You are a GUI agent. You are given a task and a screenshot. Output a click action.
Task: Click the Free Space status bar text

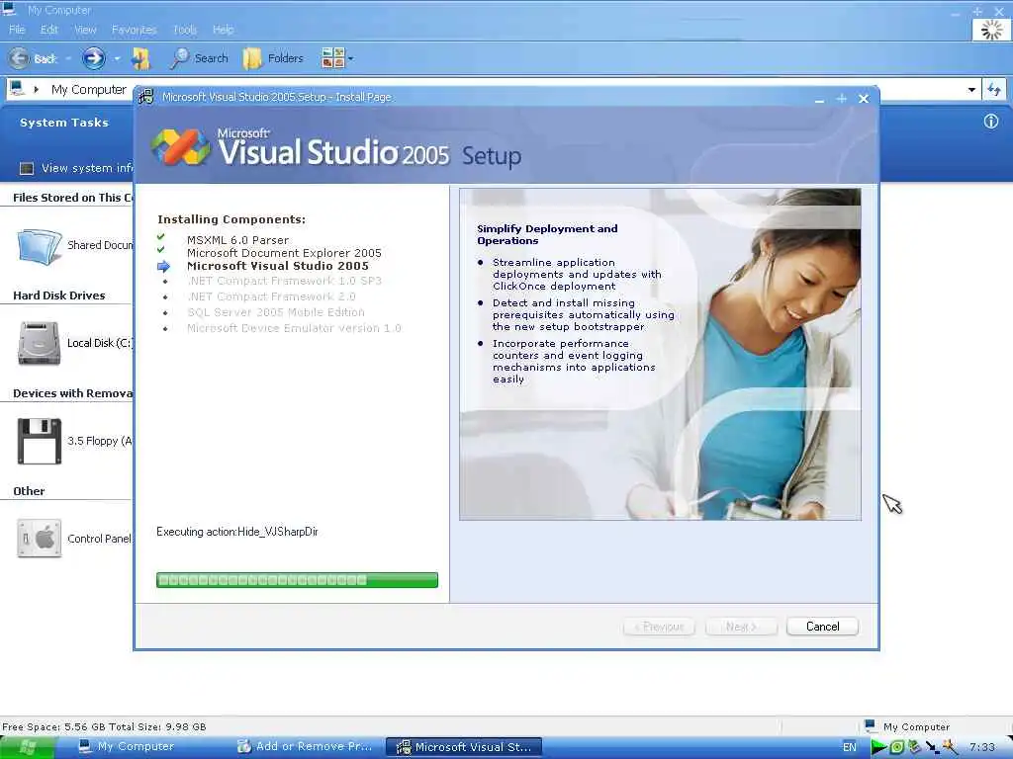pyautogui.click(x=104, y=726)
